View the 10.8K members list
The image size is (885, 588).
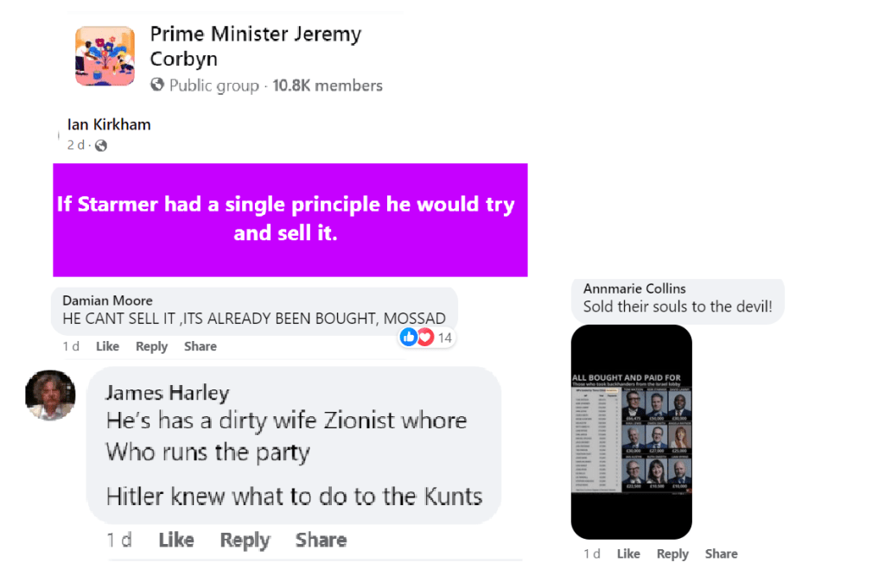pyautogui.click(x=328, y=85)
